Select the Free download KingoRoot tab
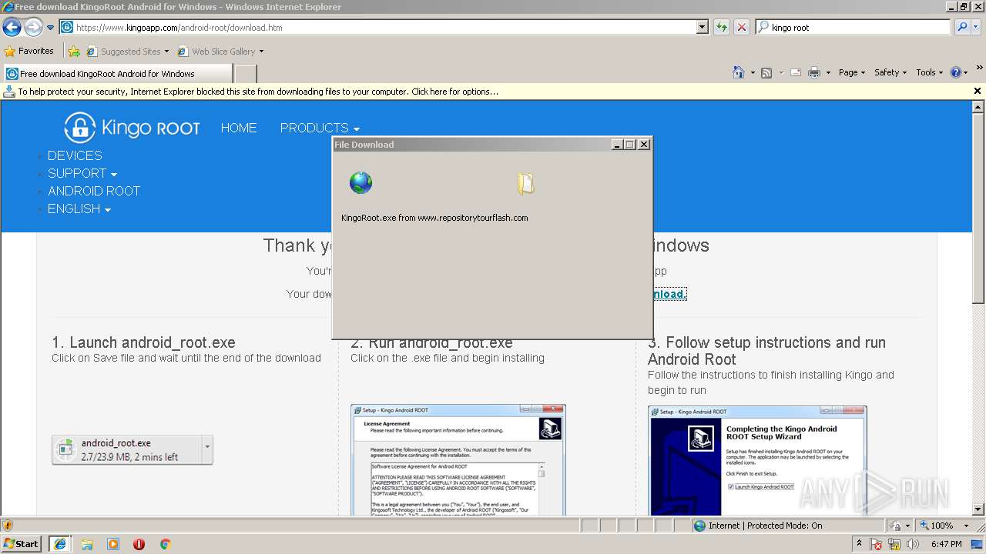Screen dimensions: 986x554 117,74
